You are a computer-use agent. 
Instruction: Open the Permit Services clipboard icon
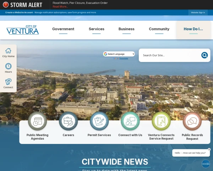tap(99, 121)
